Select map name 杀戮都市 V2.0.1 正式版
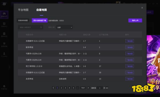Viewport: 160px width, 97px height. pyautogui.click(x=35, y=41)
